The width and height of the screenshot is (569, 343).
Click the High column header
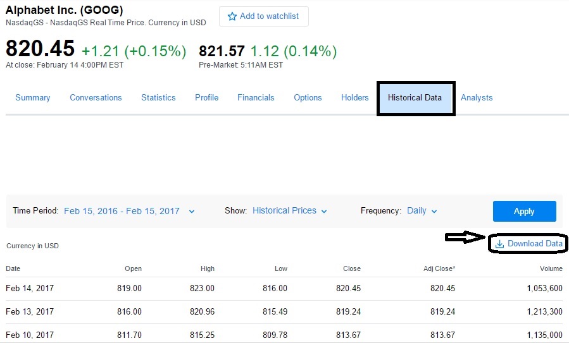208,268
